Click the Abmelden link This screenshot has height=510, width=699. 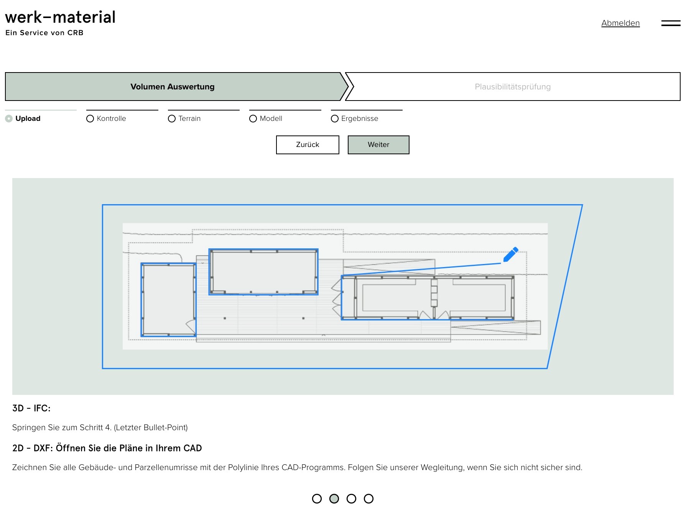[x=620, y=23]
